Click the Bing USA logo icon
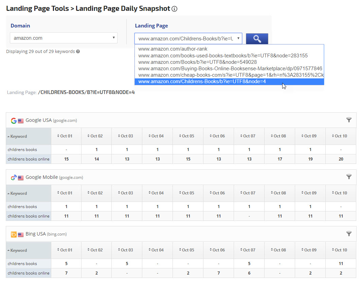Image resolution: width=360 pixels, height=282 pixels. click(x=14, y=234)
